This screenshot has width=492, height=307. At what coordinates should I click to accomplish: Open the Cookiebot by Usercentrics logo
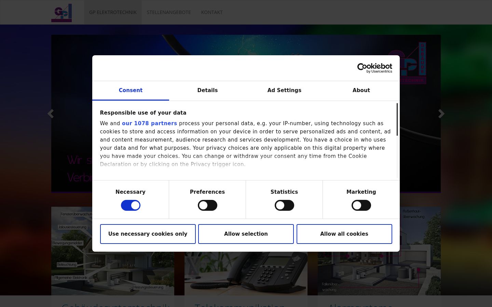pos(374,68)
